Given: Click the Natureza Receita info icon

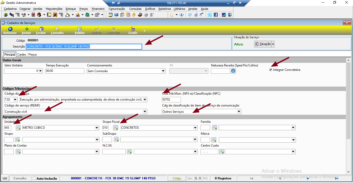Looking at the screenshot, I should coord(233,71).
